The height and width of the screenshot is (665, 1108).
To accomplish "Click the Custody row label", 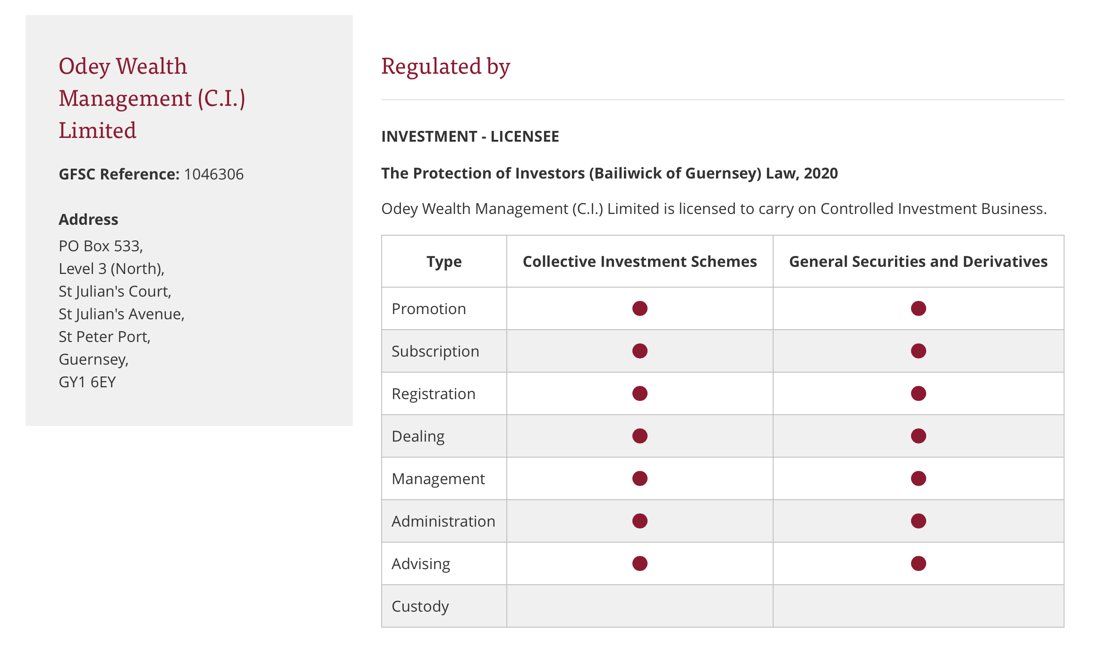I will pos(420,606).
